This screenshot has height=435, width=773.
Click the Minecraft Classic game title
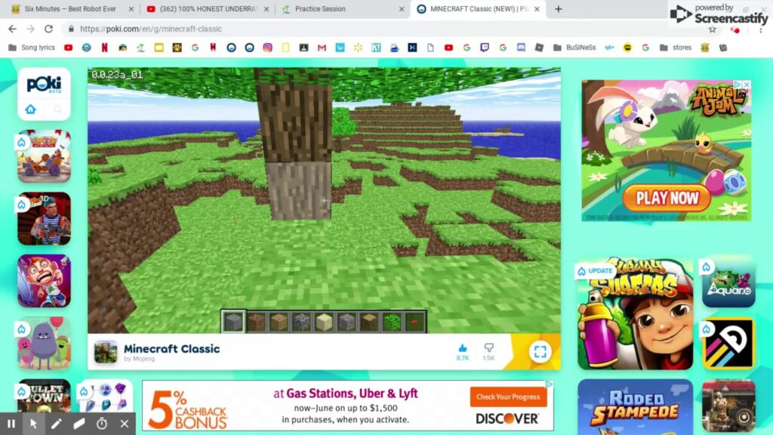171,349
